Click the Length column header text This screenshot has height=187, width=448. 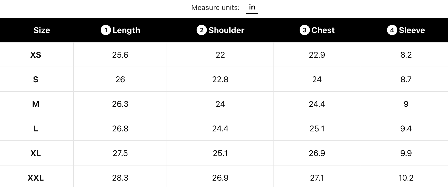(x=126, y=30)
